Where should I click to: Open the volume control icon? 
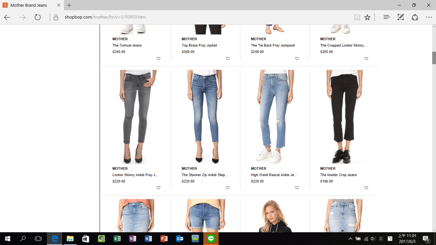click(x=373, y=239)
